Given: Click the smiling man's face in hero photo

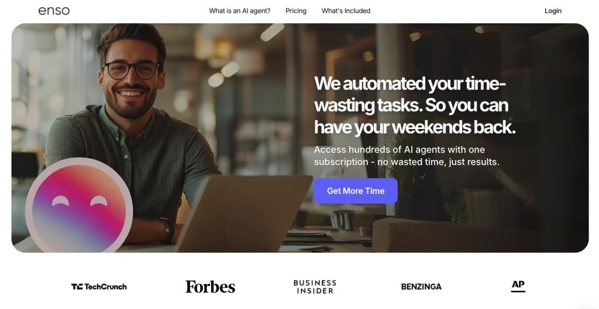Looking at the screenshot, I should coord(131,80).
